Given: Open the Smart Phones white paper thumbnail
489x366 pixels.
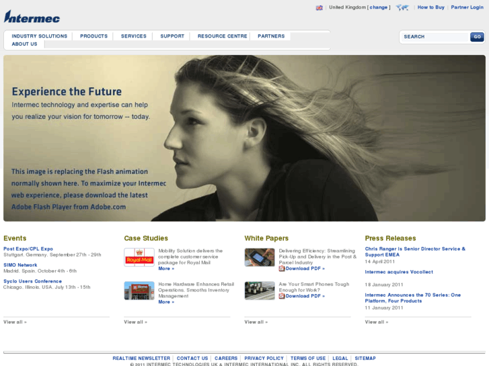Looking at the screenshot, I should (260, 291).
